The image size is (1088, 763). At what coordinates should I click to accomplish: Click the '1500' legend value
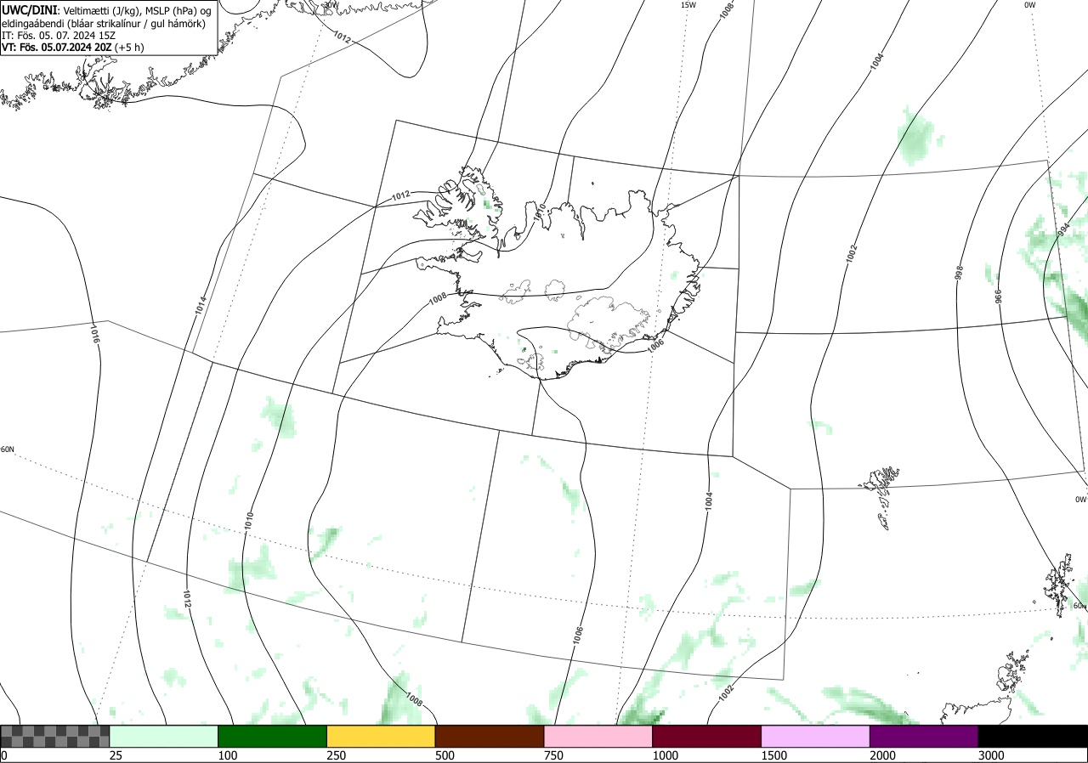tap(773, 755)
